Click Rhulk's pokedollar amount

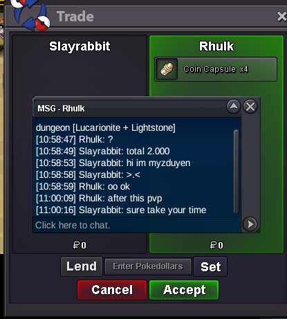pos(216,245)
